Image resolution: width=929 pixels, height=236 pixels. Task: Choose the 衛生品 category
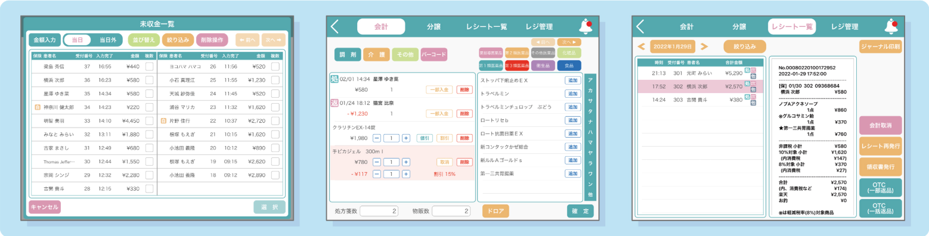point(543,65)
